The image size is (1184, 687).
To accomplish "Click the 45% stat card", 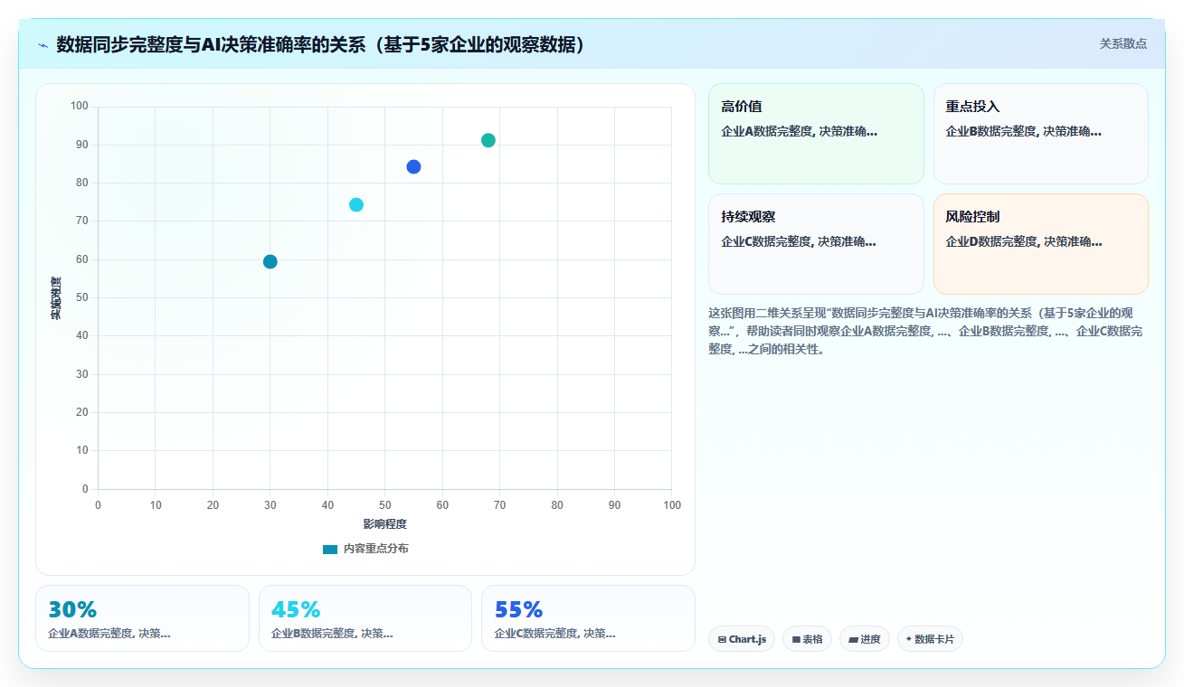I will point(365,618).
